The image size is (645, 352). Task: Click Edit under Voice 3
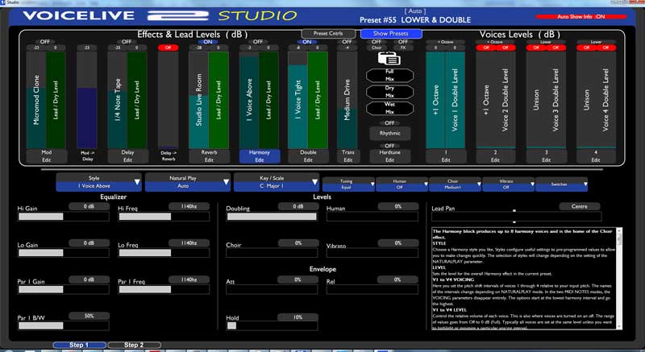[547, 156]
